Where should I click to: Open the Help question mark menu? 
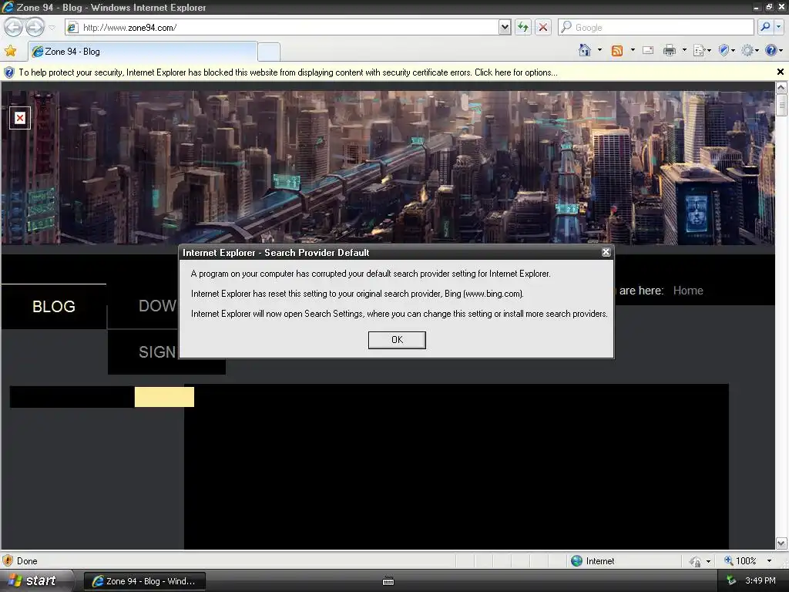[x=774, y=50]
